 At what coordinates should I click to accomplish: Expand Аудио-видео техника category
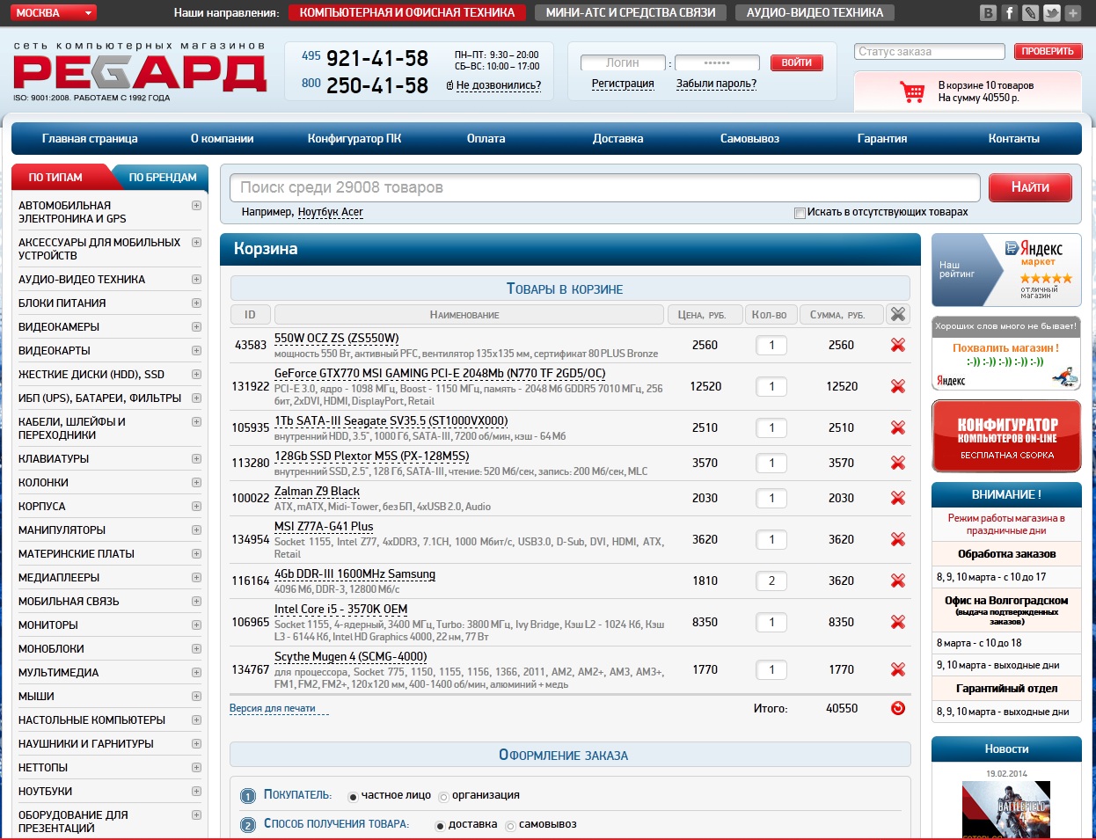click(196, 279)
